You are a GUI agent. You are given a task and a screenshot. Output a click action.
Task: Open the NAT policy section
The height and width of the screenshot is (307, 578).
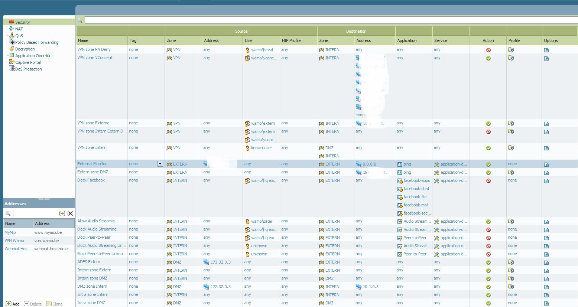pos(19,29)
